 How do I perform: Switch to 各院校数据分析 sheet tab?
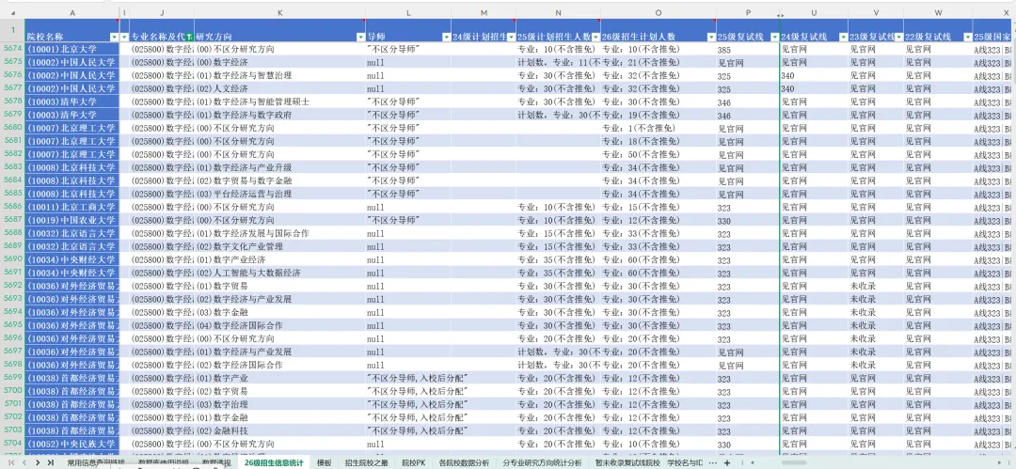click(464, 462)
